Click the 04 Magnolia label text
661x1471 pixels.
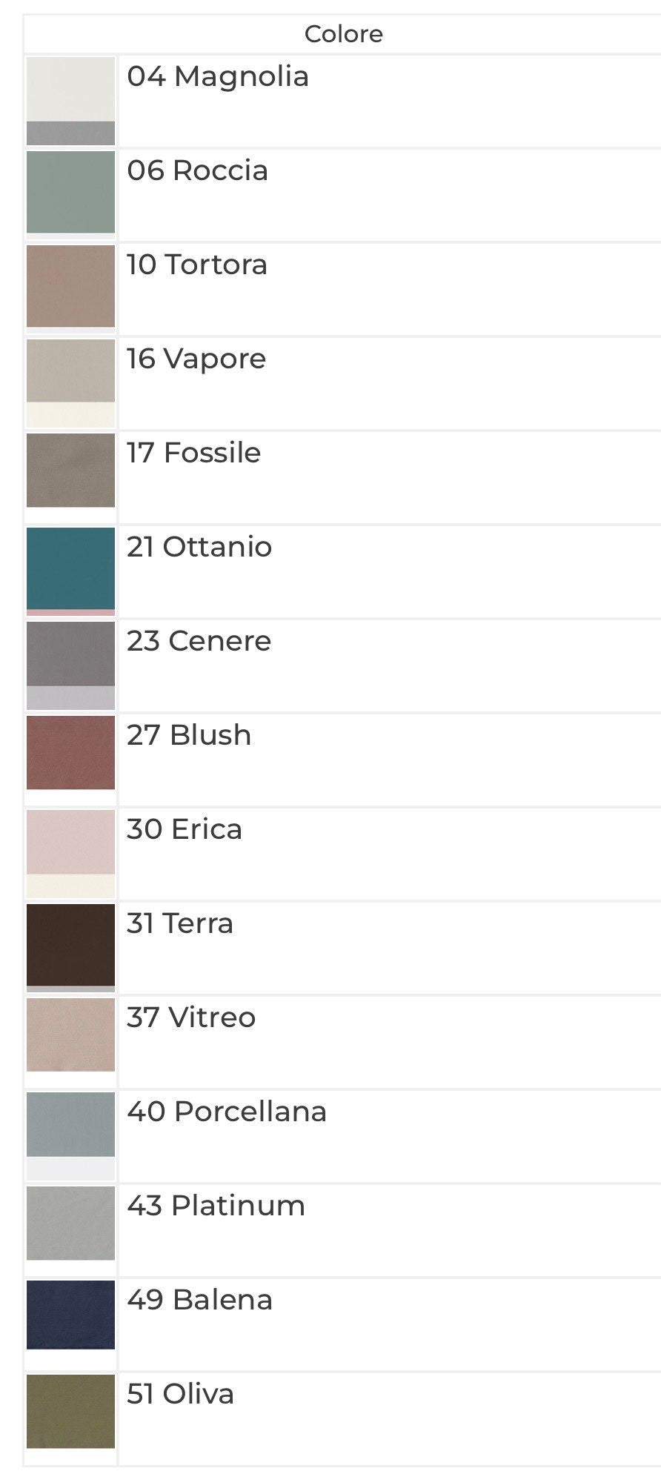217,76
